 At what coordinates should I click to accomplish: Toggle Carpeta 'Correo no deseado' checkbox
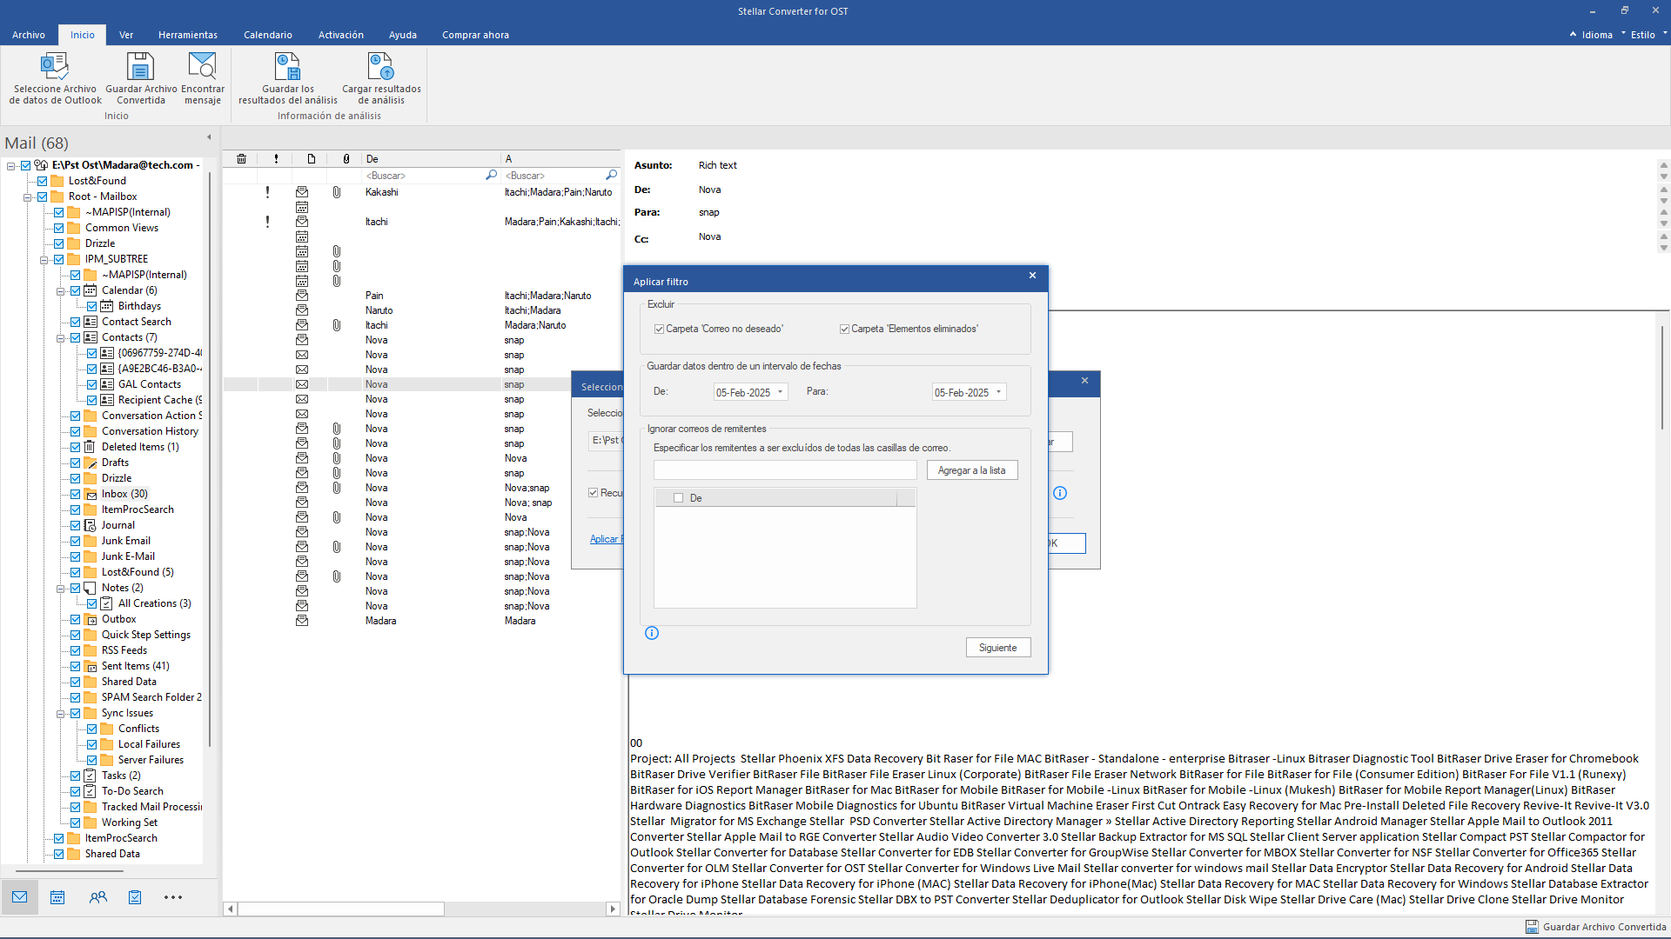[659, 330]
